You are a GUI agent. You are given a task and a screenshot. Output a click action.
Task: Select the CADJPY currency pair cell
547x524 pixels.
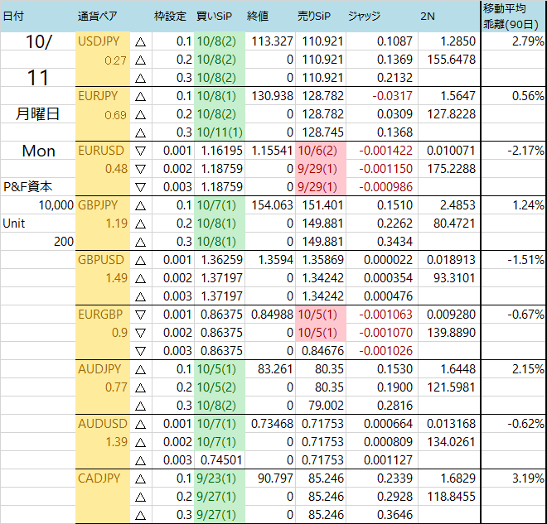pos(103,478)
